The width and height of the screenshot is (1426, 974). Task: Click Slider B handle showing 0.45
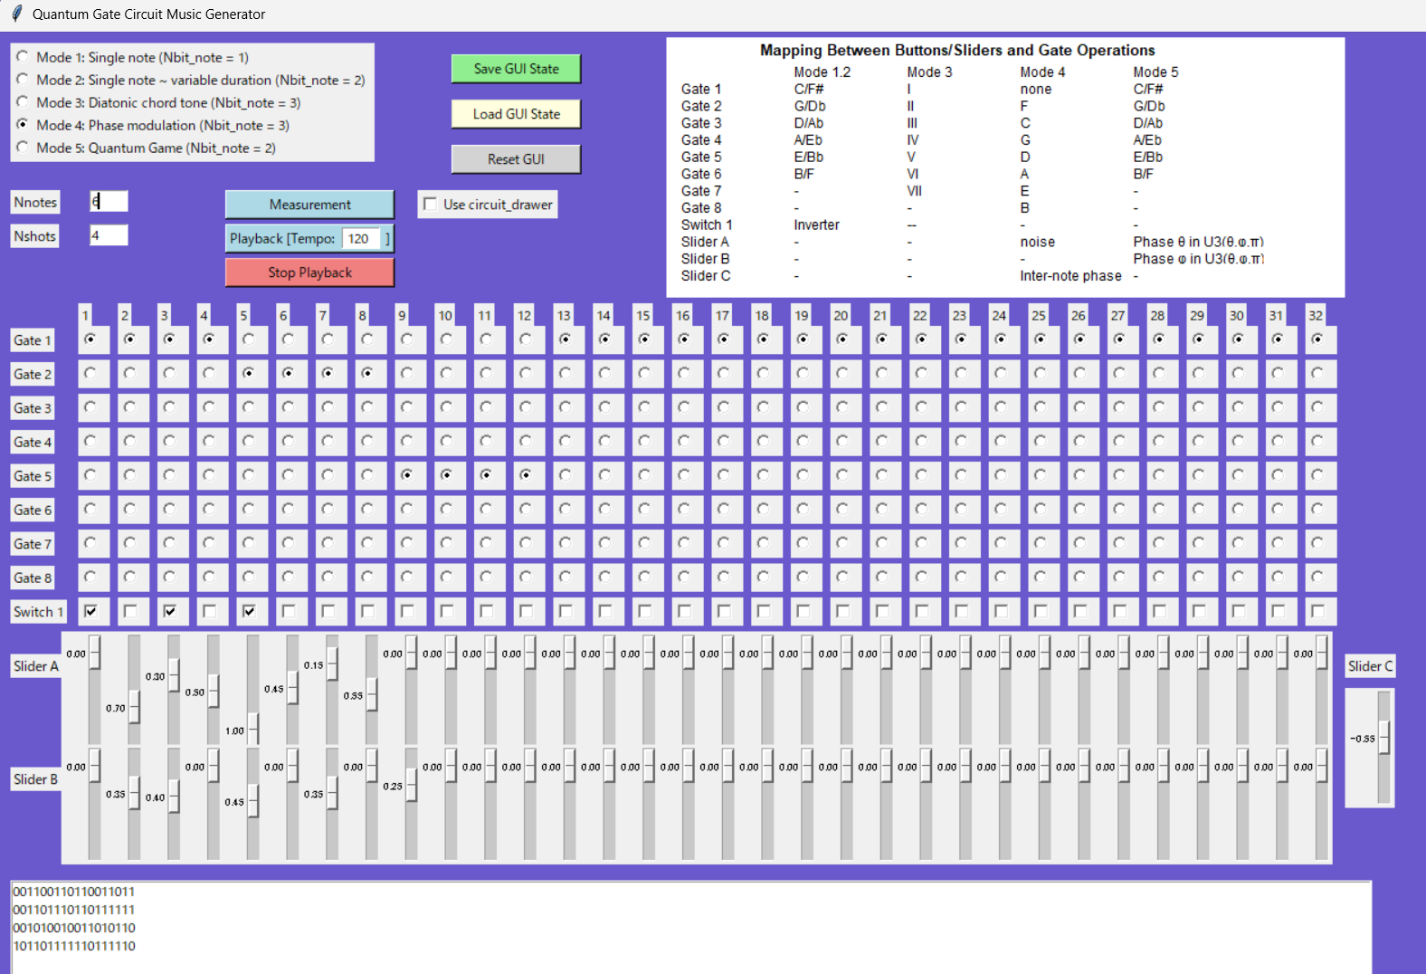253,801
